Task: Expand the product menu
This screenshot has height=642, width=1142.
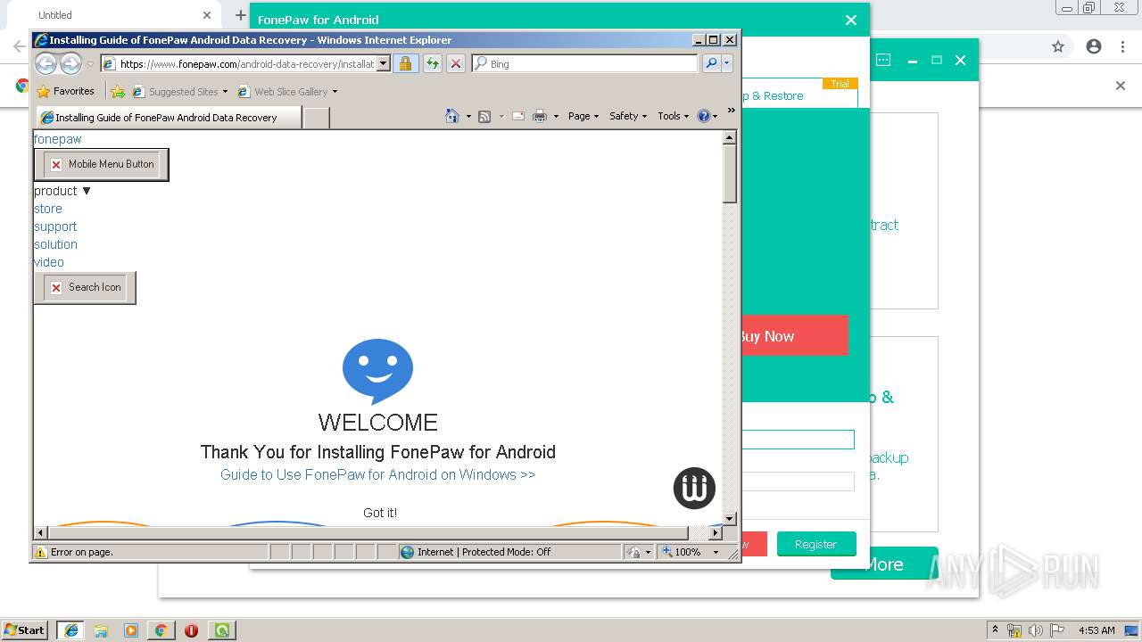Action: coord(62,191)
